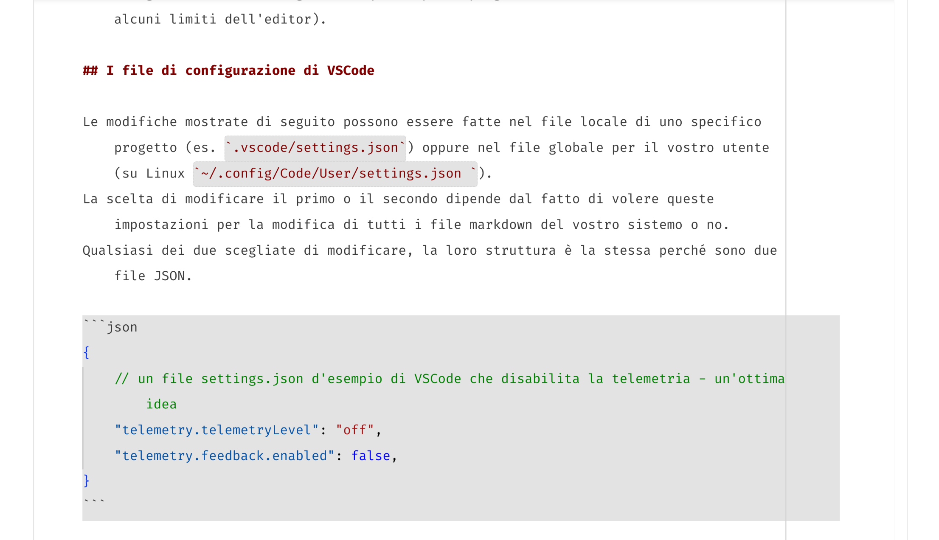Image resolution: width=939 pixels, height=540 pixels.
Task: Click the text "(su Linux"
Action: [x=149, y=174]
